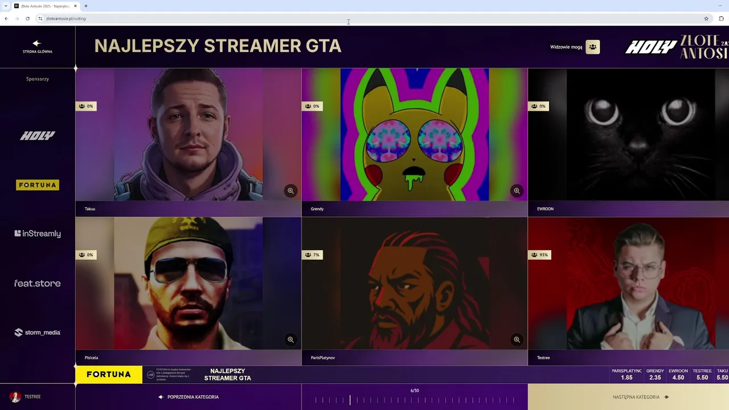This screenshot has height=410, width=729.
Task: Click the 7% viewer badge on ParisPlatynov
Action: tap(312, 255)
